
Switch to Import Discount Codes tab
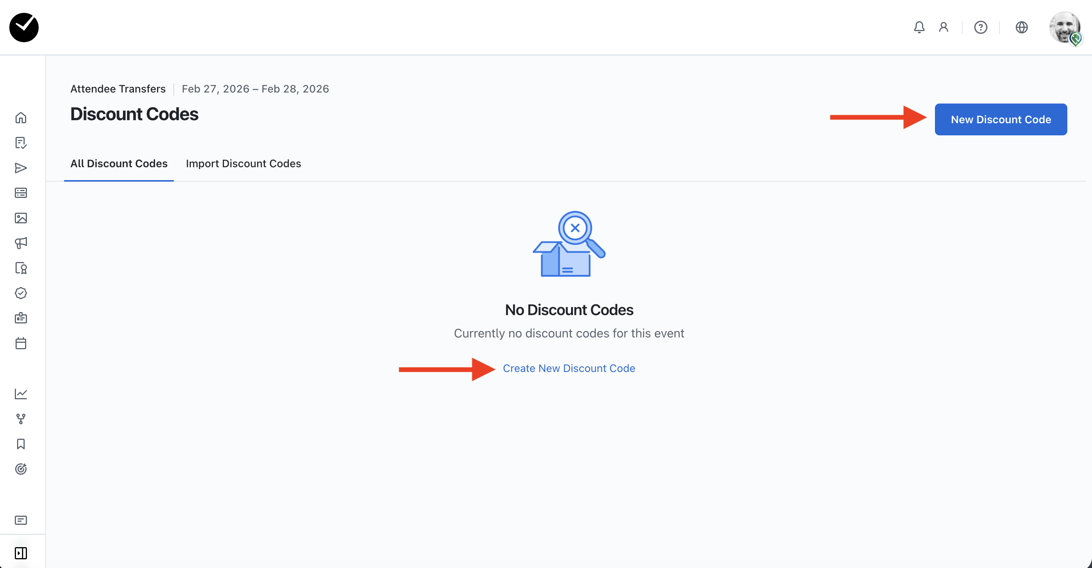[243, 163]
